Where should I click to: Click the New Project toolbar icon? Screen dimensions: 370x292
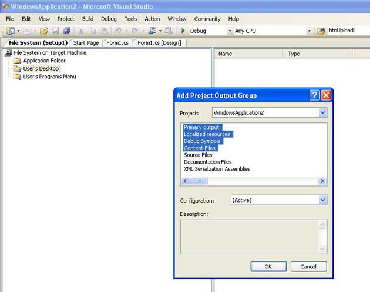point(11,31)
